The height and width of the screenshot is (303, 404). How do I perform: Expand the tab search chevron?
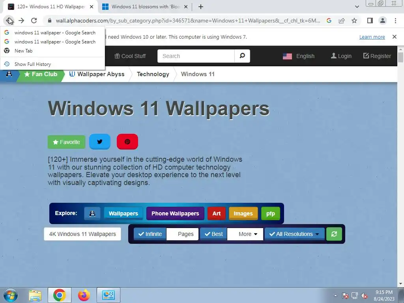coord(357,7)
